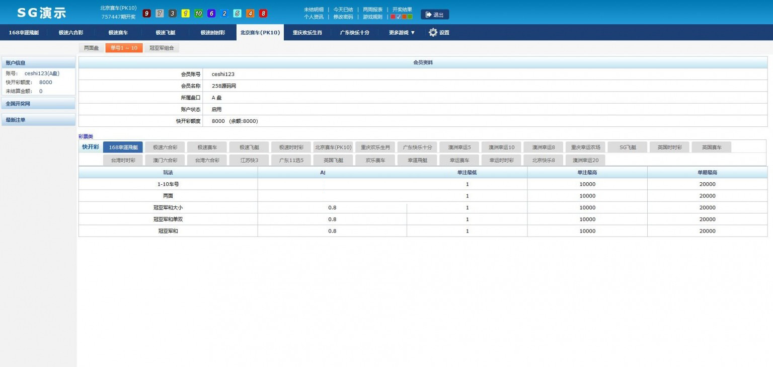Click the dark red number 9 ball
The width and height of the screenshot is (773, 367).
[146, 14]
